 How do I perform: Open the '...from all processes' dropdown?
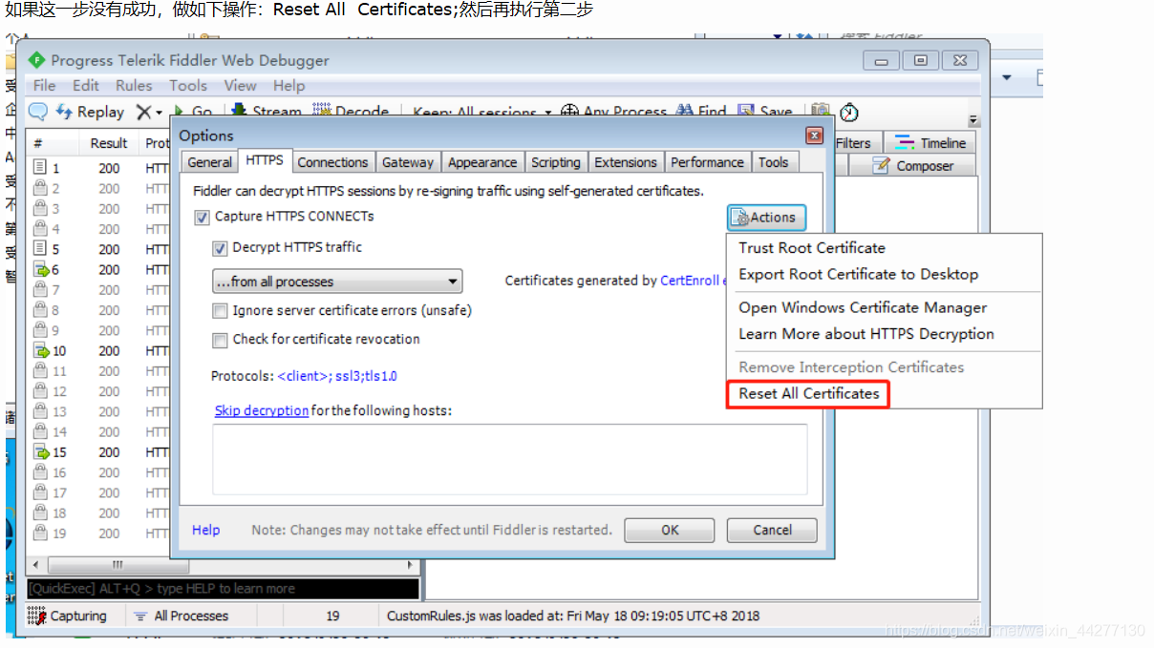(x=337, y=282)
